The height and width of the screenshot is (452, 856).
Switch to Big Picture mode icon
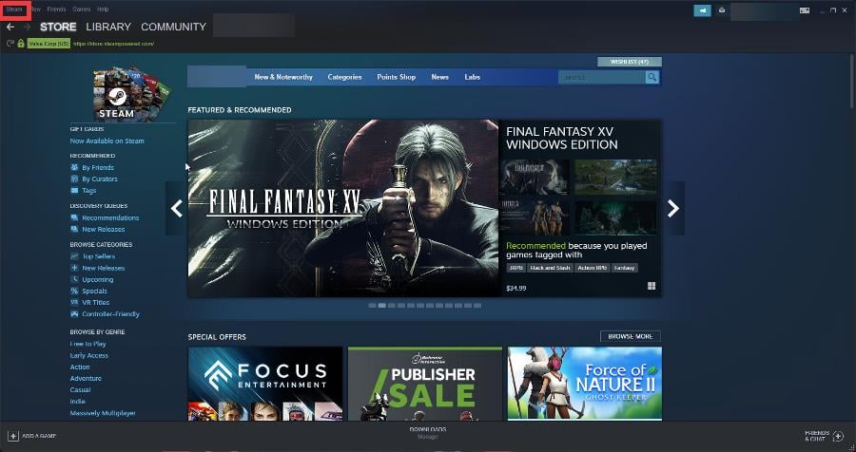point(804,10)
